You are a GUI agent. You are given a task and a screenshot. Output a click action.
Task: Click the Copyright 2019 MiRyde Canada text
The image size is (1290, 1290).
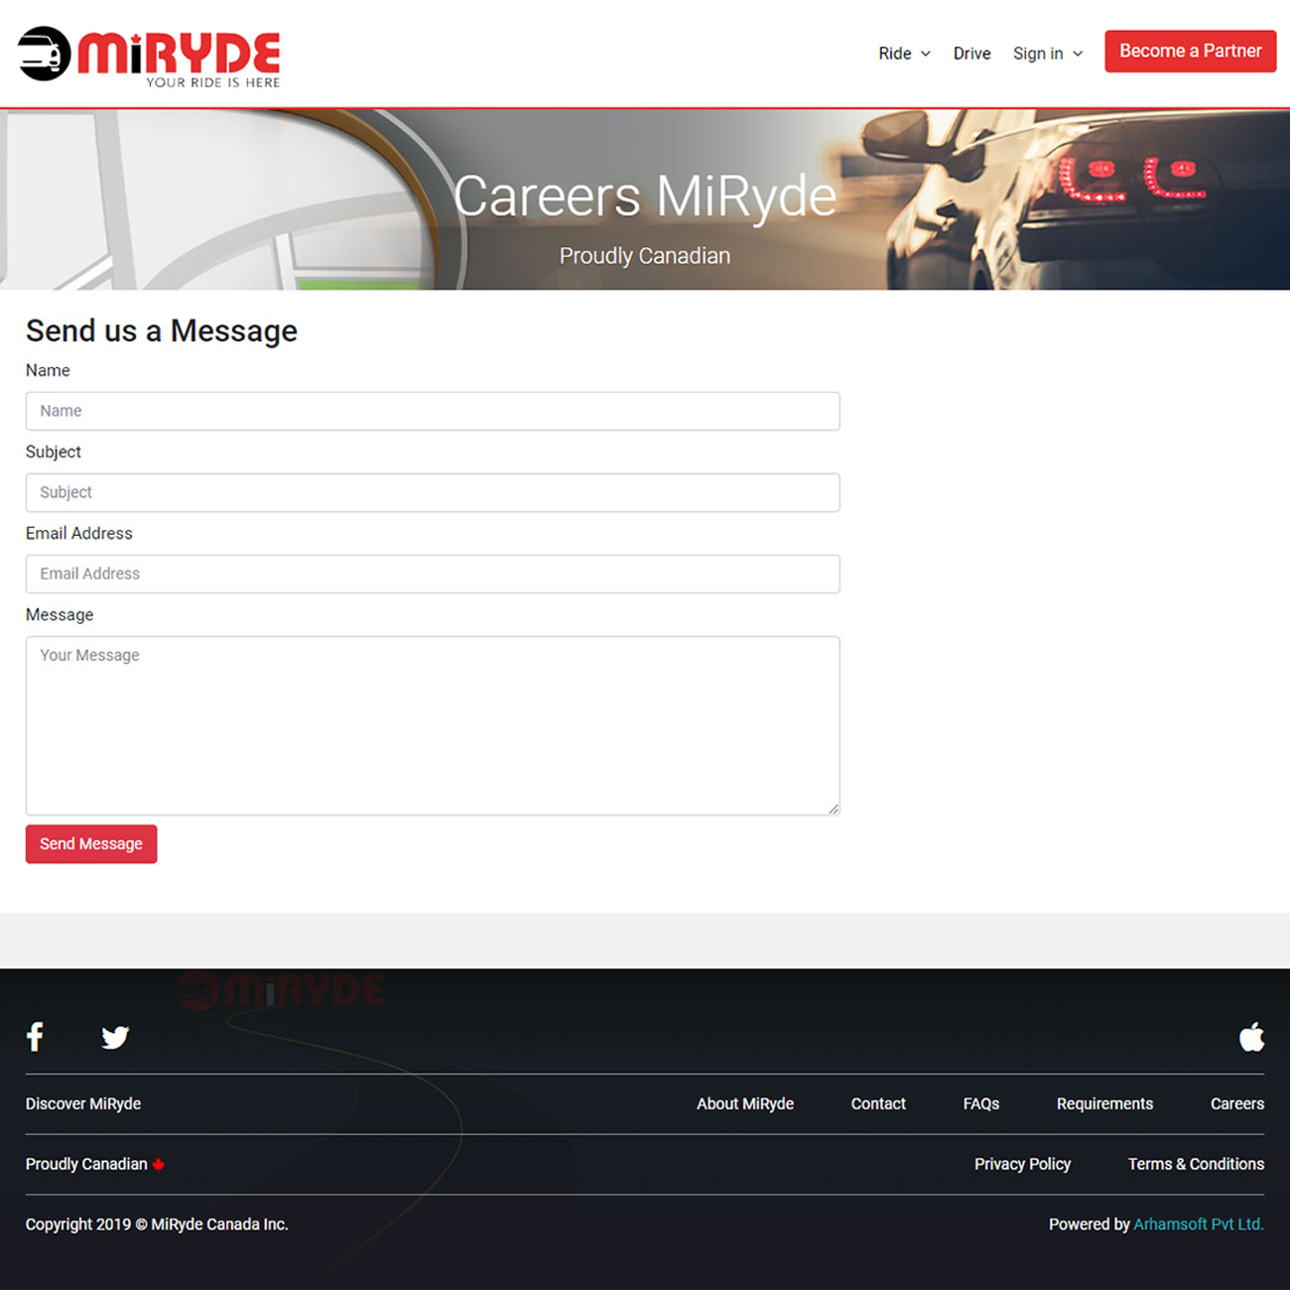click(x=157, y=1225)
